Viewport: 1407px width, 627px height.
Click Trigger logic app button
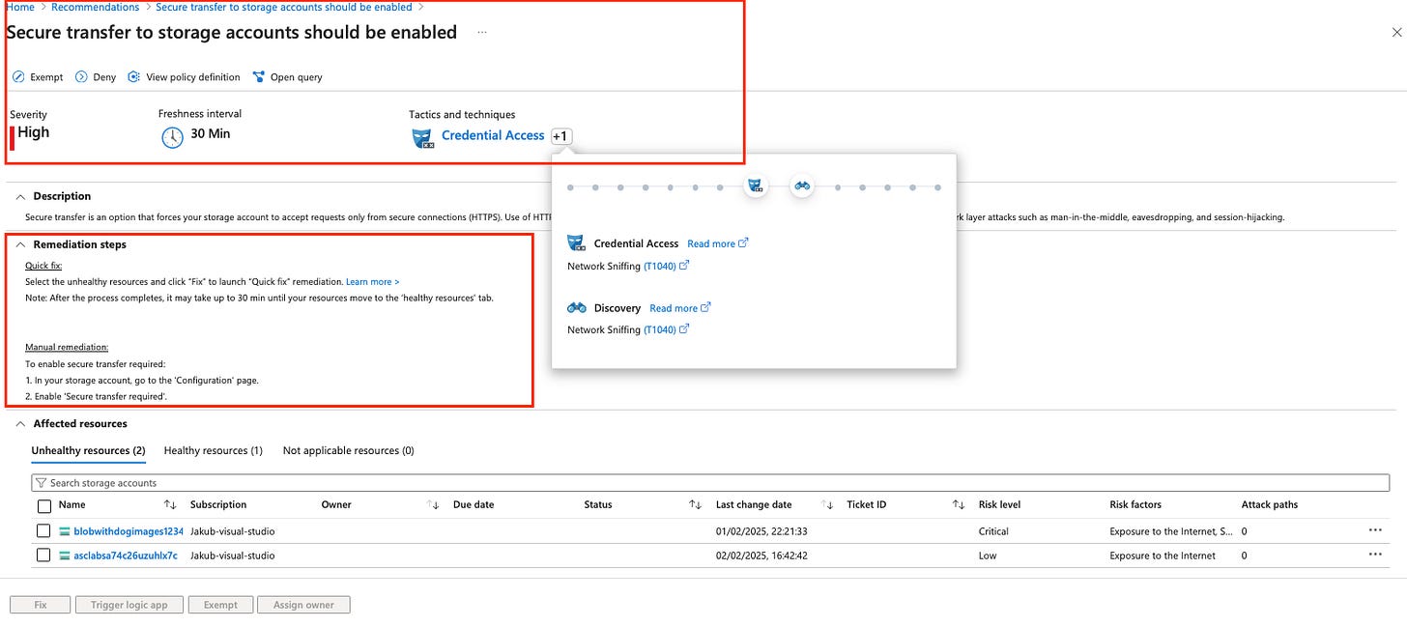tap(129, 605)
